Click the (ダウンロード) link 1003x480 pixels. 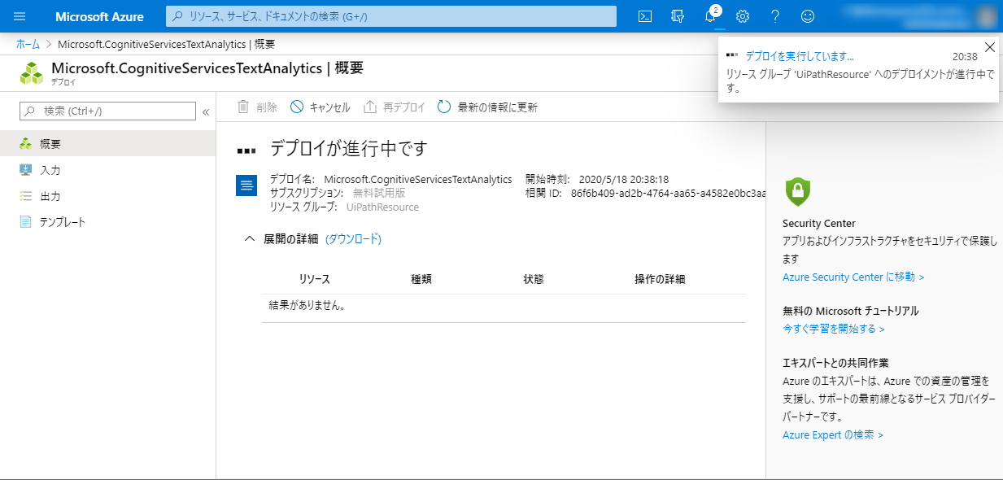(x=353, y=239)
